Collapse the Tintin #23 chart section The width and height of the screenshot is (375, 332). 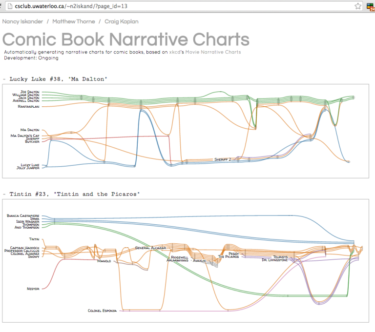point(4,194)
